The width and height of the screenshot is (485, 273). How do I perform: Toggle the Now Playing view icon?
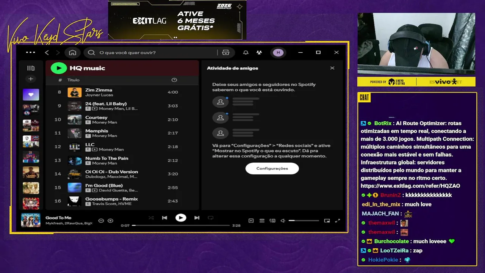251,221
